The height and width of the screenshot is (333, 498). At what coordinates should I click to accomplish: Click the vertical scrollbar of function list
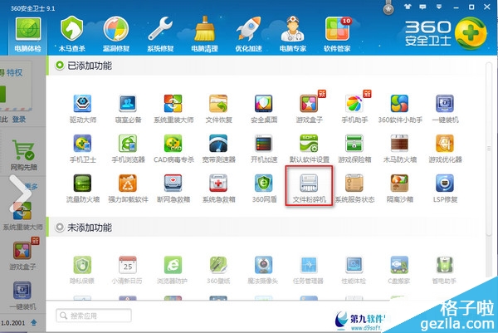489,149
